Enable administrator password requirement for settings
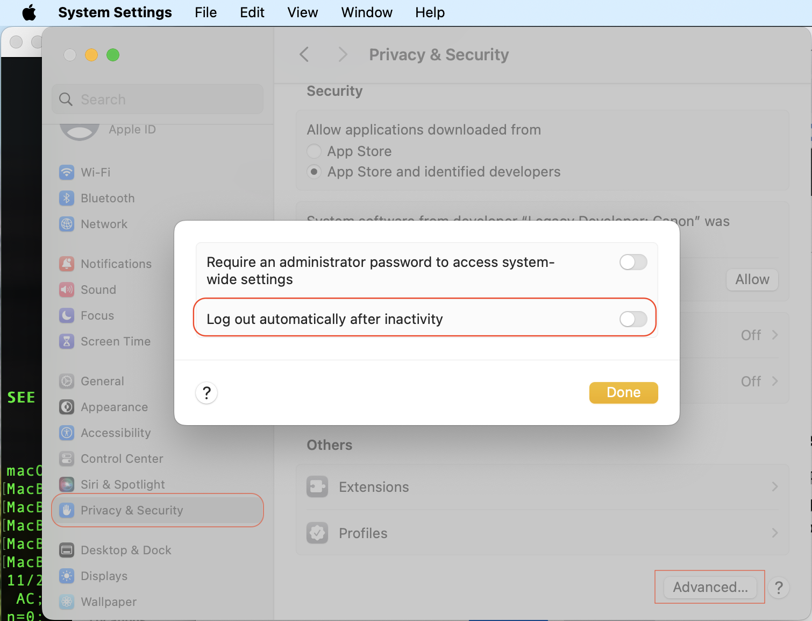812x621 pixels. click(x=633, y=262)
